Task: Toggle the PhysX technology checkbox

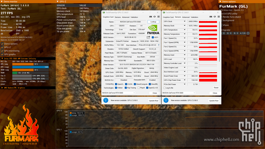Action: click(x=138, y=88)
